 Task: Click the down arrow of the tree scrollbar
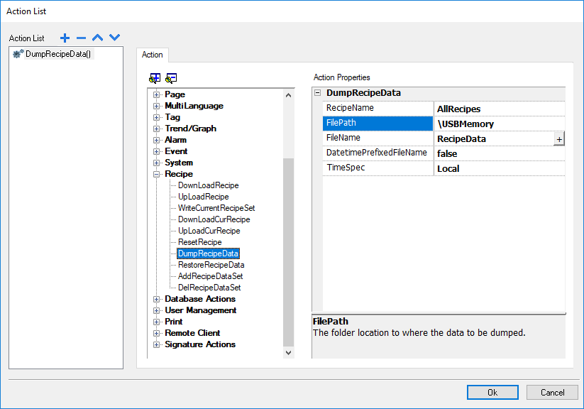tap(288, 352)
